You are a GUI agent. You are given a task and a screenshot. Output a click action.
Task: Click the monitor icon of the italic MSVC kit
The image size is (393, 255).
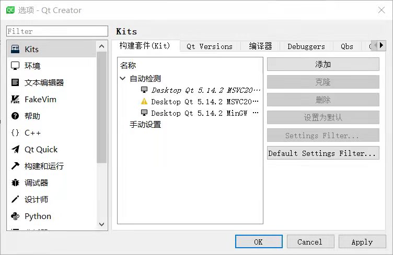144,90
